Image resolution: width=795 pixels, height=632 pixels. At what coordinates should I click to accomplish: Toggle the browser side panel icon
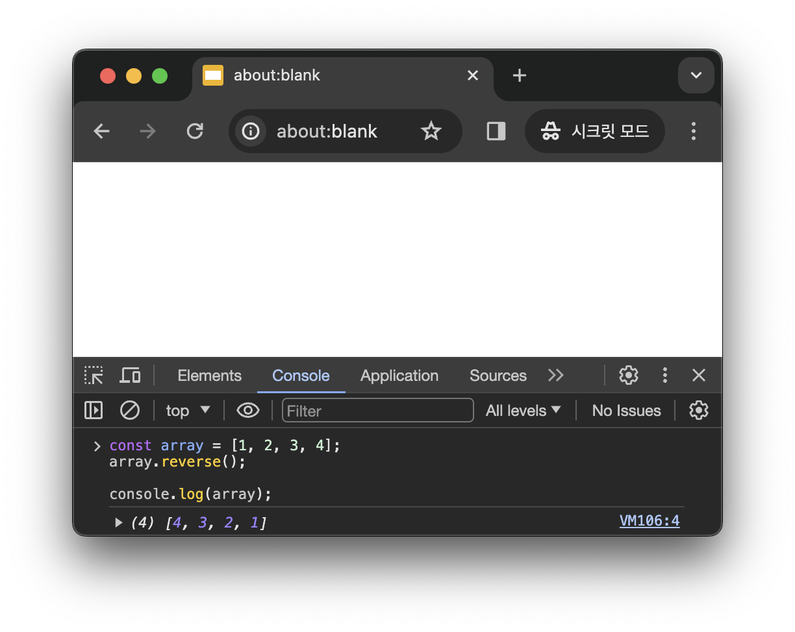pyautogui.click(x=496, y=132)
